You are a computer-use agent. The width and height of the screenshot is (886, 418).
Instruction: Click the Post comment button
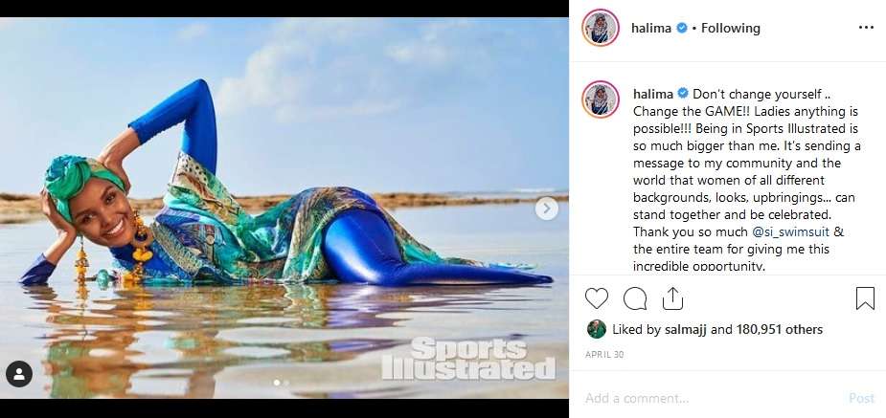pyautogui.click(x=861, y=398)
